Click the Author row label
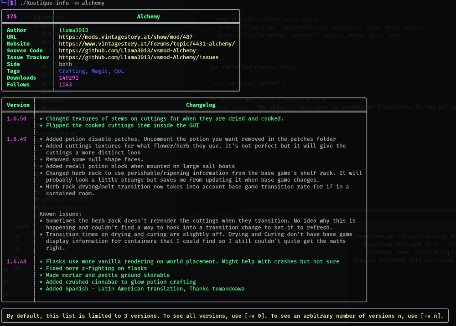 point(16,30)
